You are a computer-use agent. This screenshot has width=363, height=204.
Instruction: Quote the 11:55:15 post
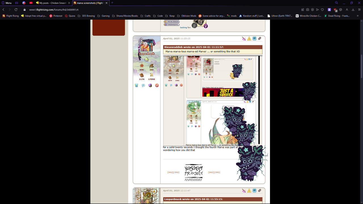(x=254, y=39)
